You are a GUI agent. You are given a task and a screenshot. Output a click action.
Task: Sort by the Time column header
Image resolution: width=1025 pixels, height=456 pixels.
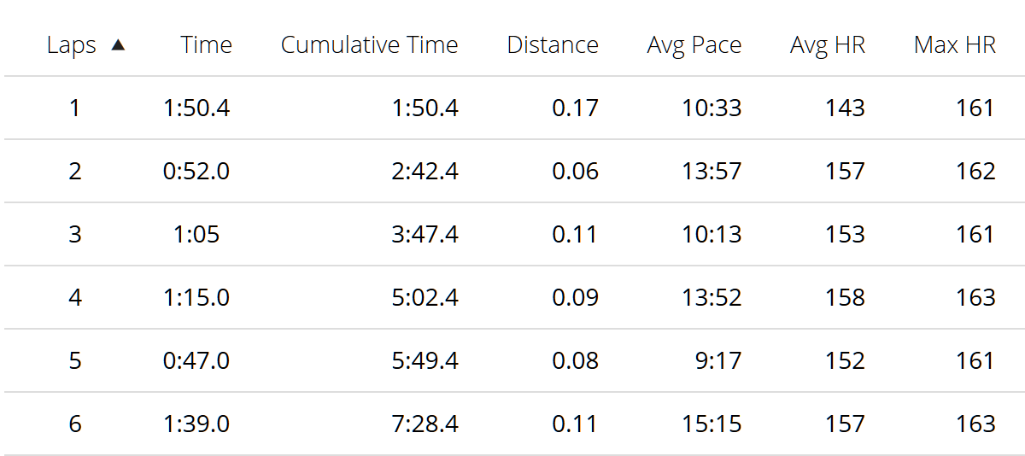(206, 45)
